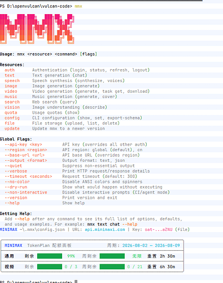
Task: Click the 'music' resource name
Action: point(11,97)
